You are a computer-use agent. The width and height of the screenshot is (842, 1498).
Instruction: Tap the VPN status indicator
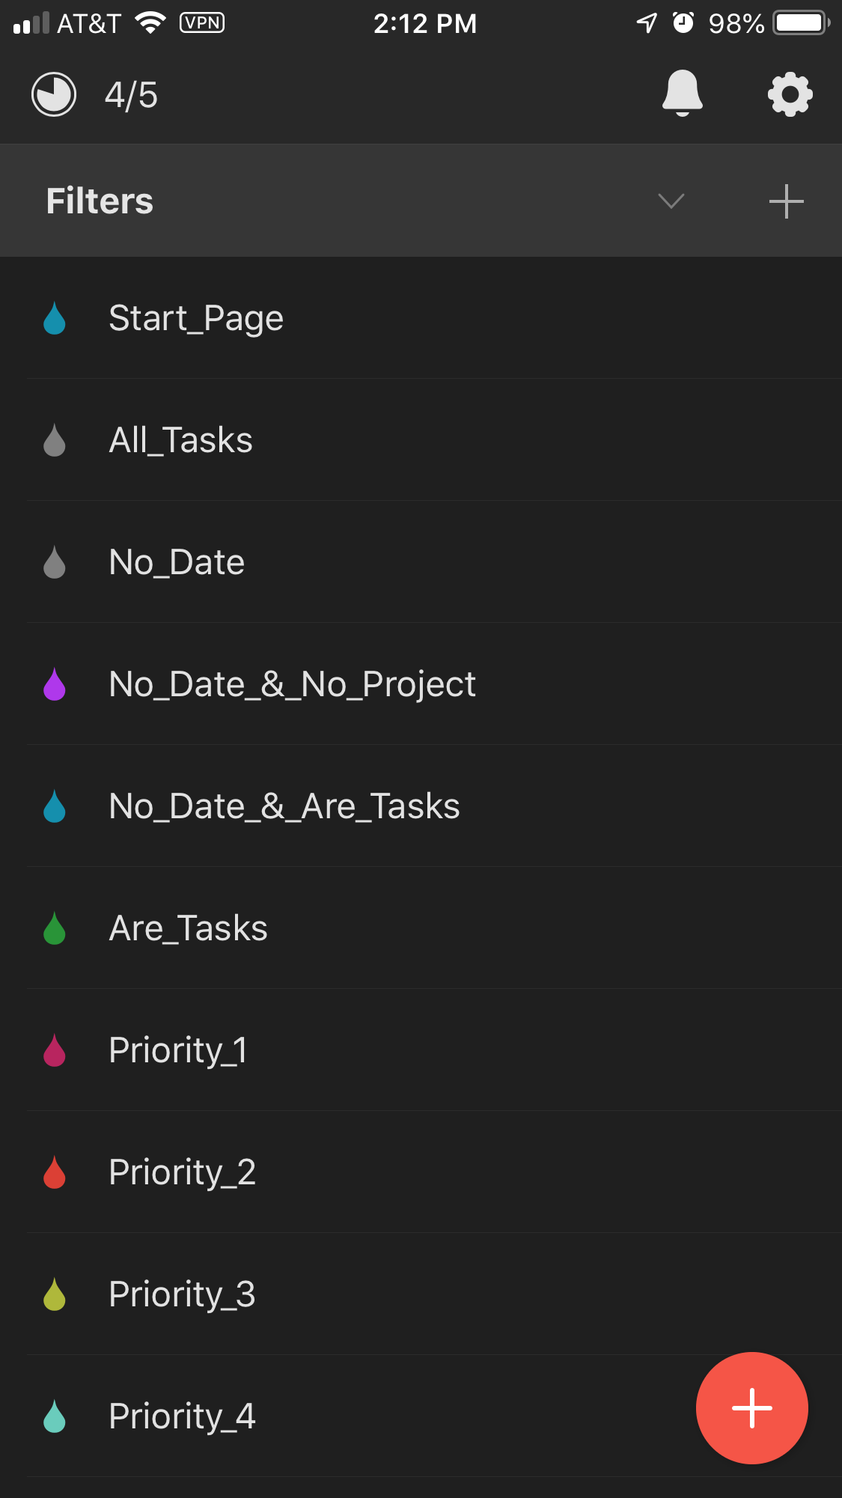[202, 23]
